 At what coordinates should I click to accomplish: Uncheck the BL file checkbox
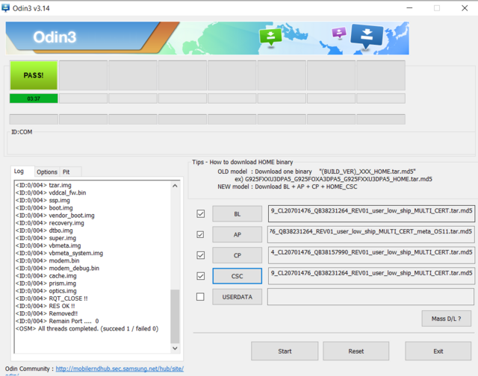coord(201,213)
